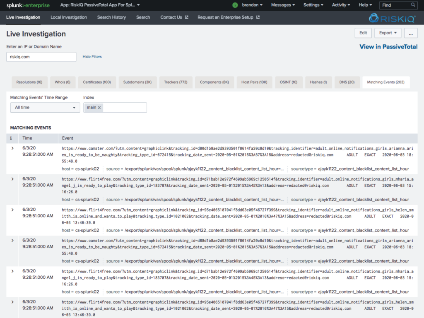424x318 pixels.
Task: Expand the second mharia_angel_j flirt4free event
Action: (x=12, y=271)
